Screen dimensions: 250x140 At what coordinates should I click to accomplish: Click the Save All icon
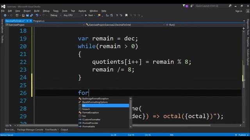coord(31,16)
